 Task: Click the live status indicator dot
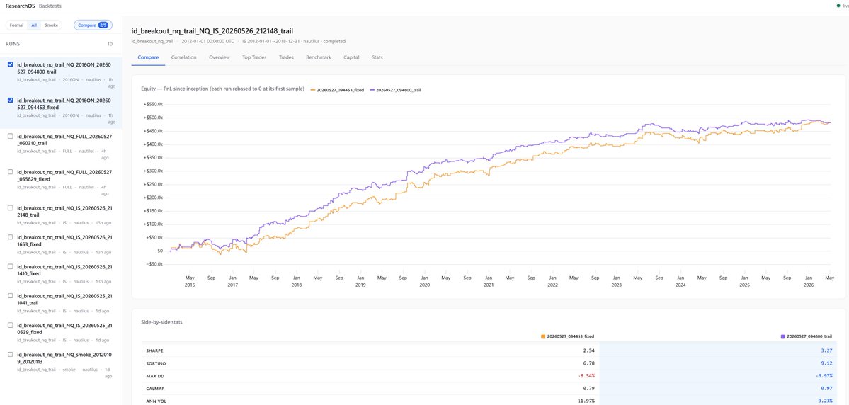pyautogui.click(x=838, y=6)
